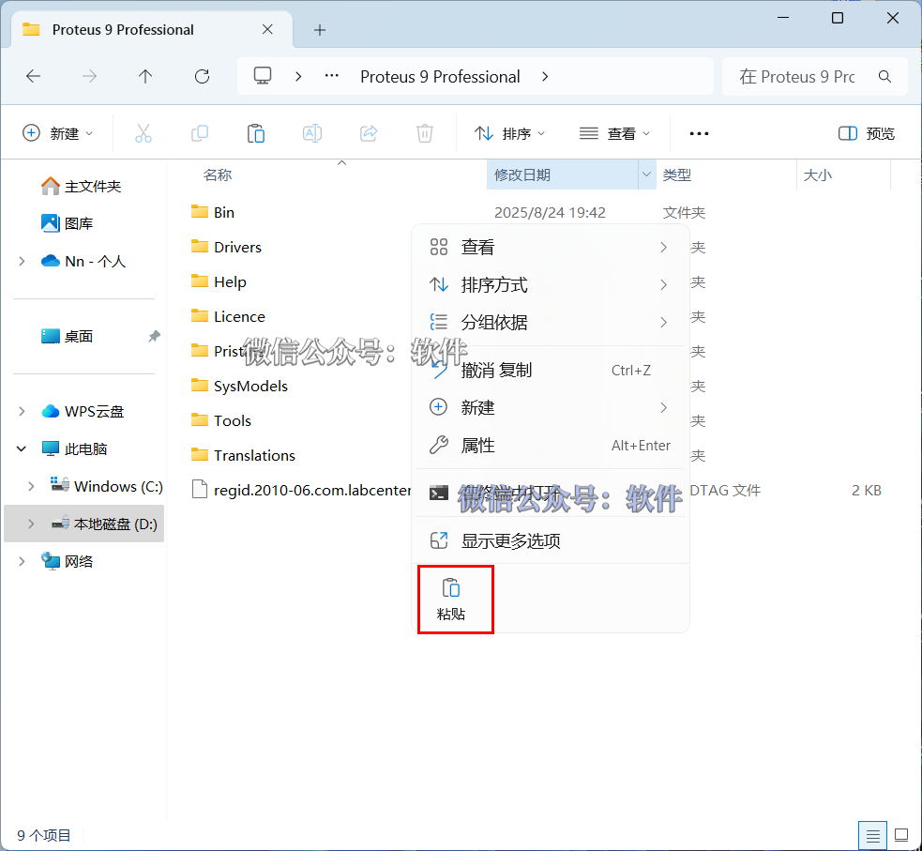The image size is (922, 851).
Task: Go up one folder level
Action: (145, 76)
